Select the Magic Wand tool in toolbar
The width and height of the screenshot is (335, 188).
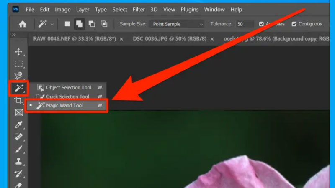coord(19,88)
